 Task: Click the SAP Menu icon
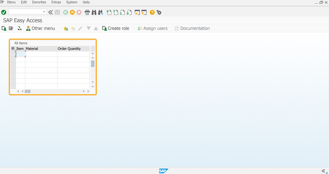click(11, 28)
